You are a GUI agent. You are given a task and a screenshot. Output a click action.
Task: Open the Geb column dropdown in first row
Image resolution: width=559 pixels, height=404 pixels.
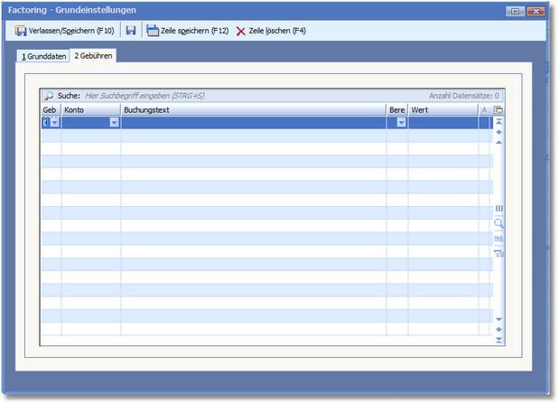(54, 123)
